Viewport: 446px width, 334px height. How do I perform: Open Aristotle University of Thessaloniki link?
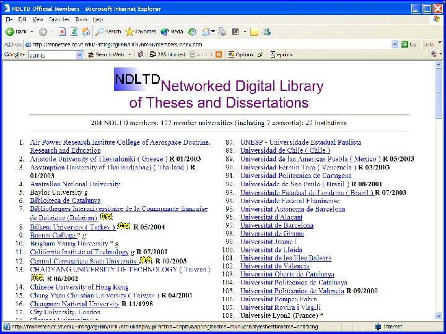coord(98,159)
